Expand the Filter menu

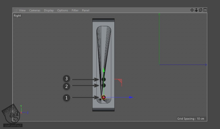click(75, 10)
